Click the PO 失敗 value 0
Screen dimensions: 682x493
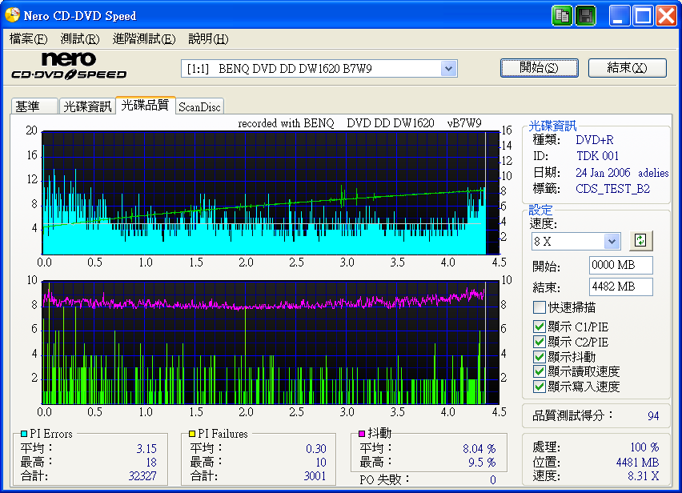[492, 480]
